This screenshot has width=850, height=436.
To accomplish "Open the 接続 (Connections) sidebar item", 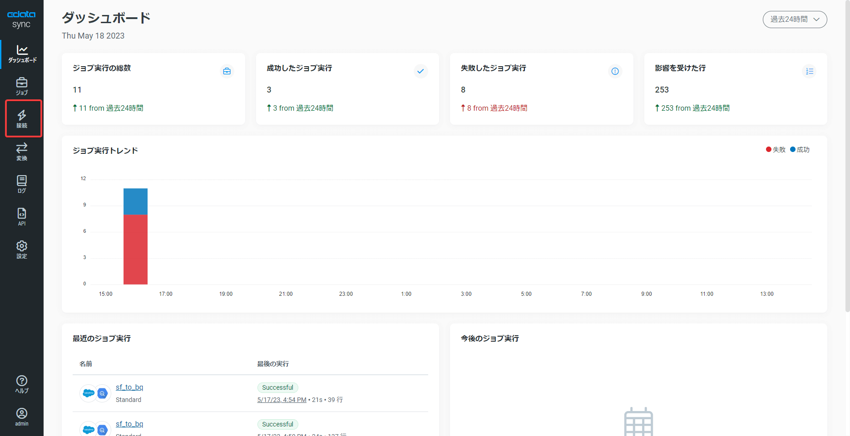I will pyautogui.click(x=22, y=119).
